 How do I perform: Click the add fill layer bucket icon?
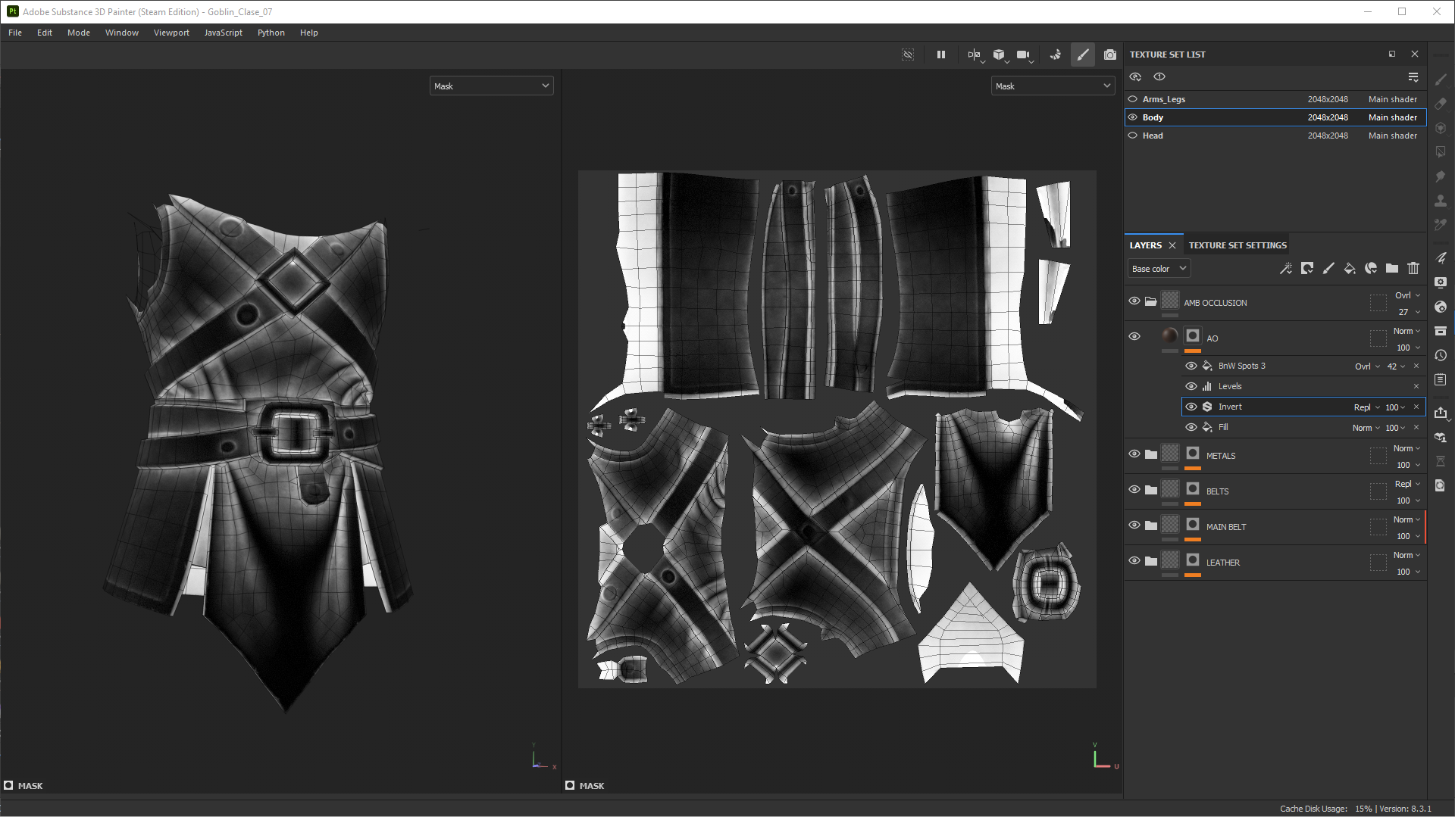(1350, 268)
